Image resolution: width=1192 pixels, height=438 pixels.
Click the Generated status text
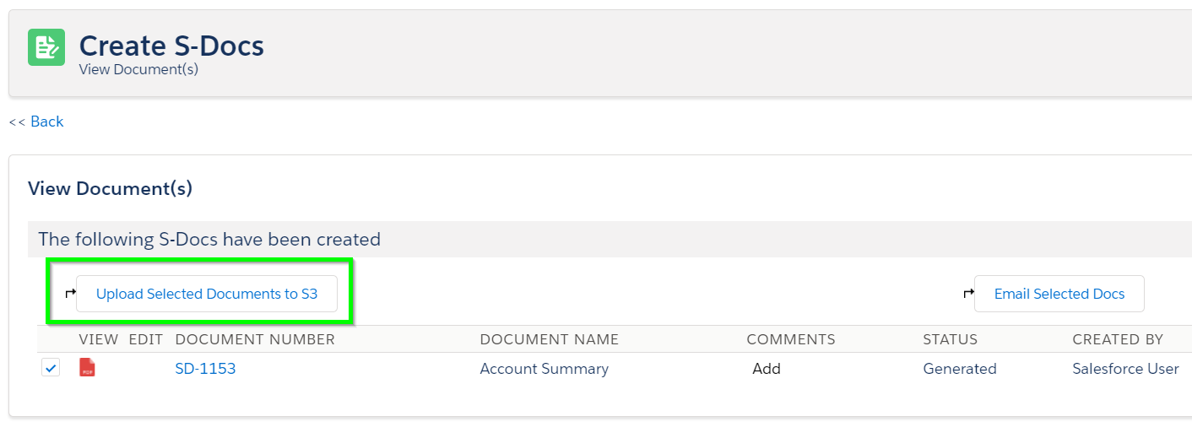pos(960,369)
